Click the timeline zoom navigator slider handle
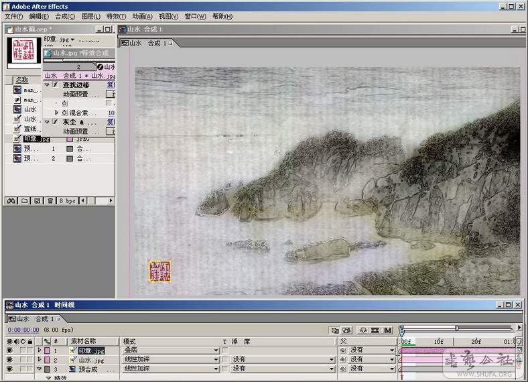 (x=457, y=328)
